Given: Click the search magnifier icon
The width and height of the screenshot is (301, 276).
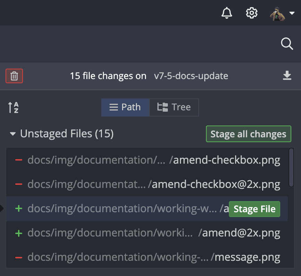Looking at the screenshot, I should [x=287, y=44].
